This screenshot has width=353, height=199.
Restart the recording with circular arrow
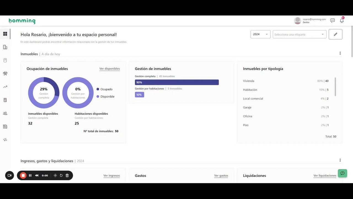point(61,176)
